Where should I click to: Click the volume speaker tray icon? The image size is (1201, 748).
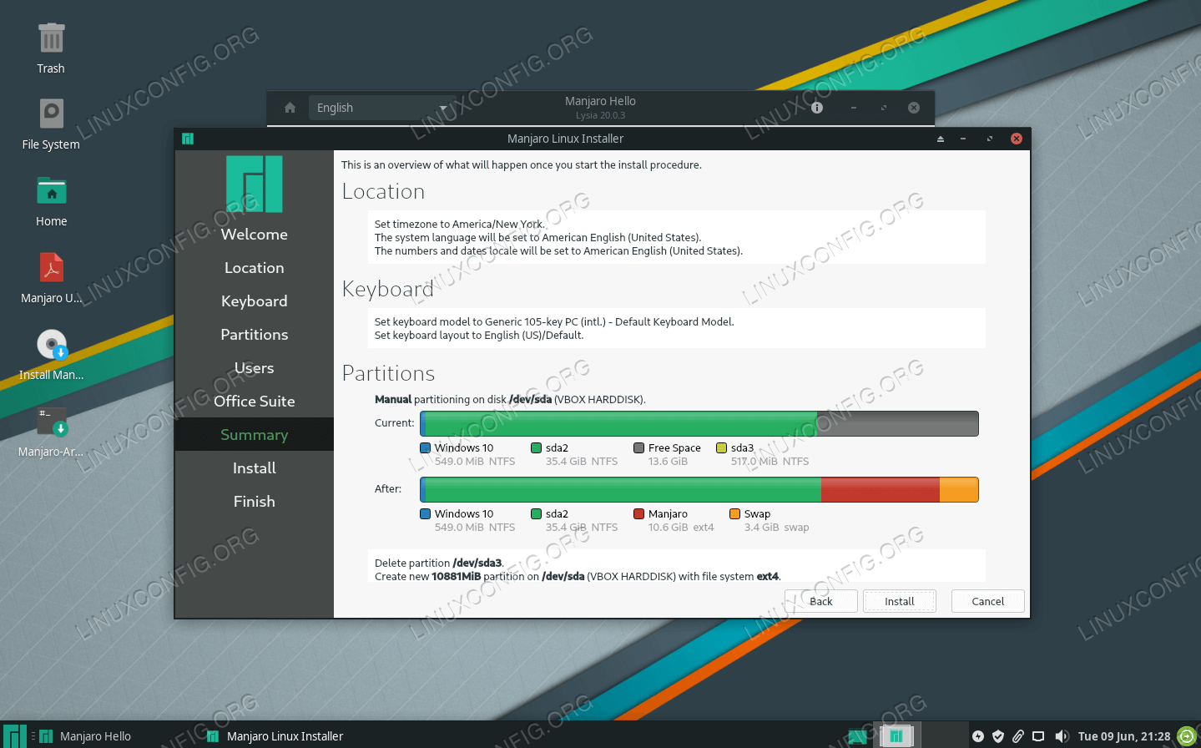(x=1062, y=736)
